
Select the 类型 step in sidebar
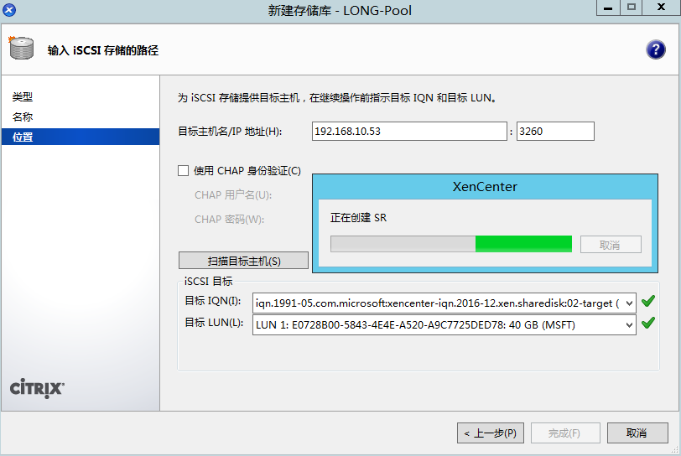tap(23, 97)
